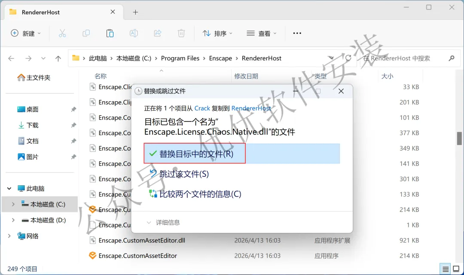Click the 921 KB size cell
464x275 pixels.
(409, 240)
